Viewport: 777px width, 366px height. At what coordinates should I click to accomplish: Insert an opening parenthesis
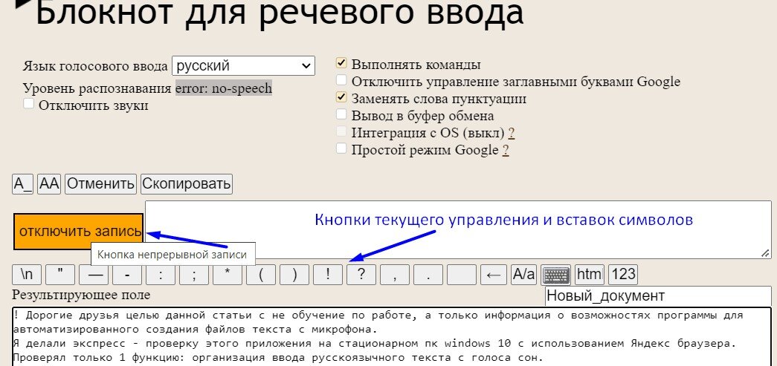click(261, 275)
